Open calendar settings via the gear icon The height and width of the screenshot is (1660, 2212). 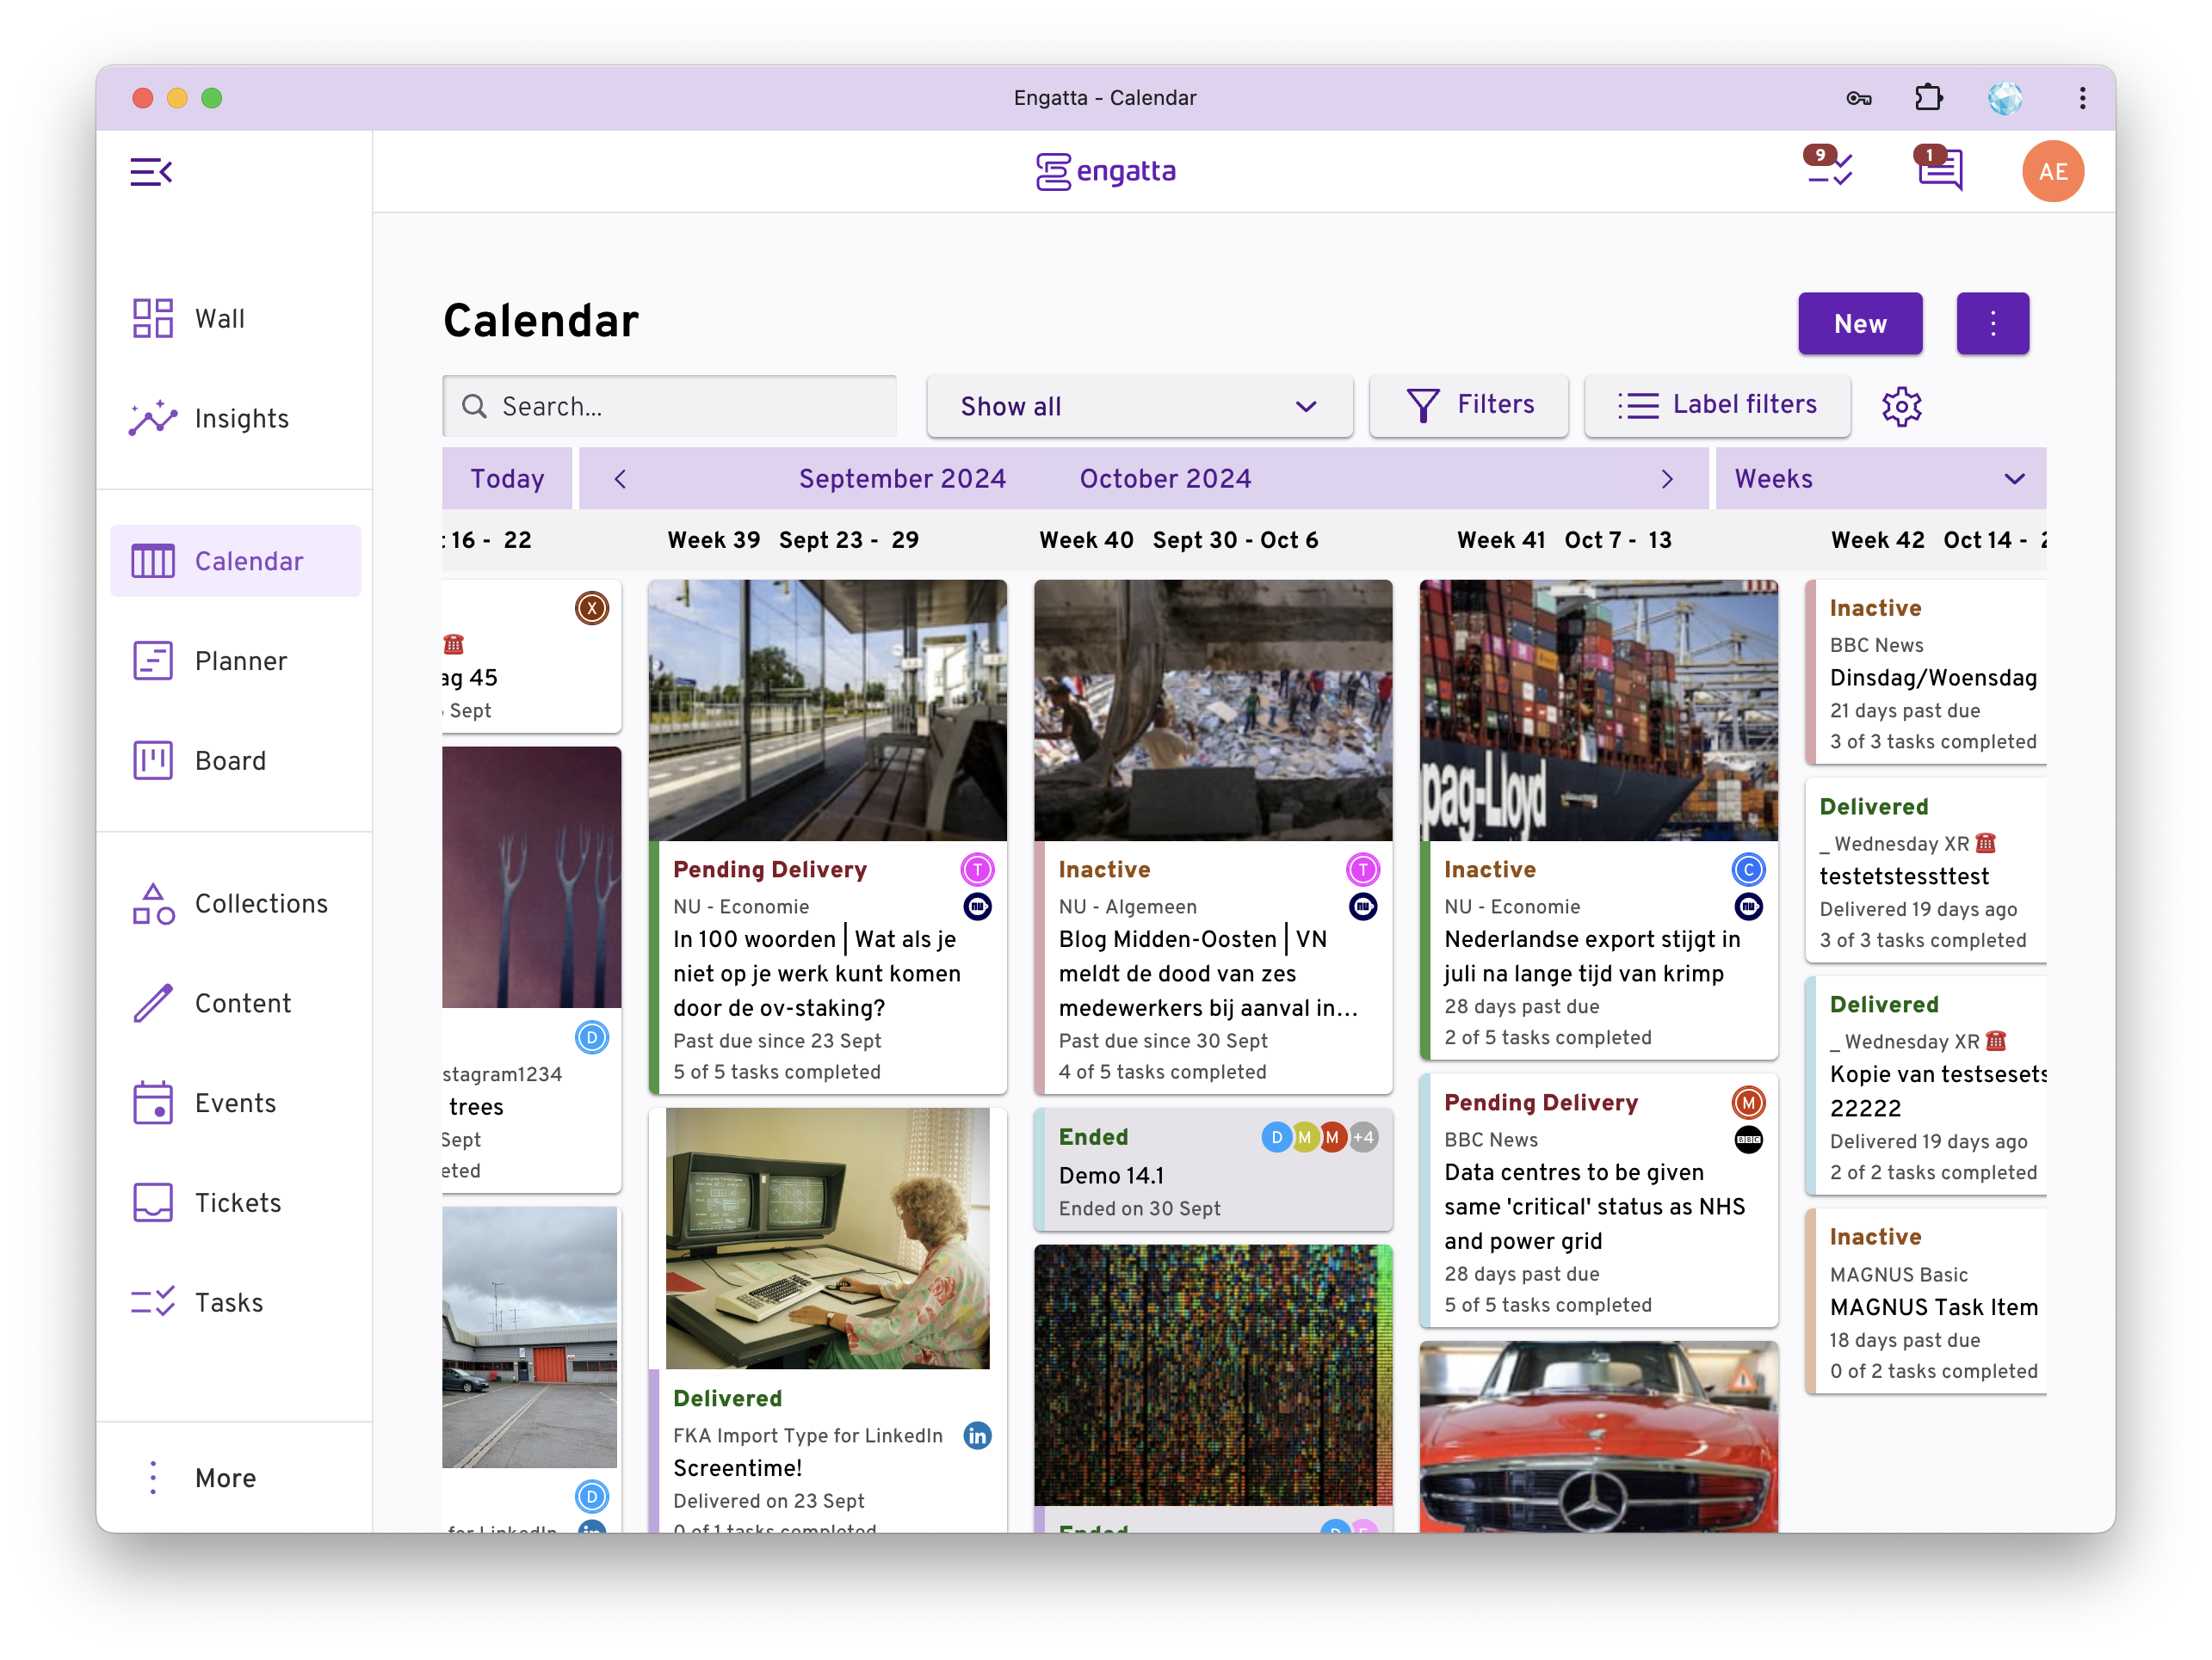pyautogui.click(x=1901, y=406)
